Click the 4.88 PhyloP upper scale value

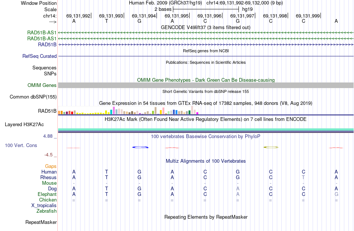(48, 136)
